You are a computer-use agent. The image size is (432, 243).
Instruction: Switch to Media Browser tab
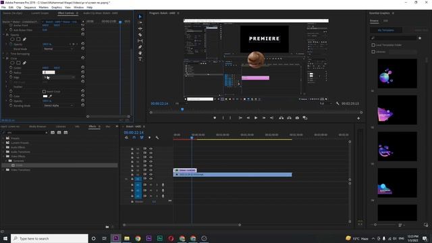(38, 126)
